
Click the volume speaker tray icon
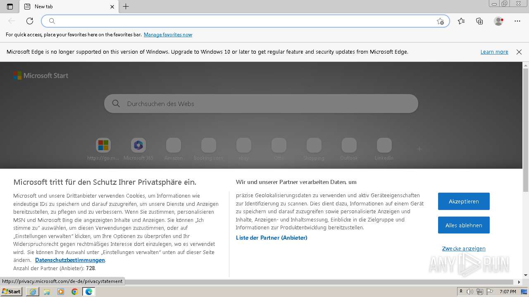(x=470, y=292)
